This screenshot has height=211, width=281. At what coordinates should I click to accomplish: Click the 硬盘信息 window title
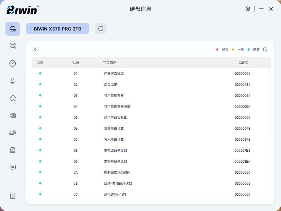(x=140, y=9)
